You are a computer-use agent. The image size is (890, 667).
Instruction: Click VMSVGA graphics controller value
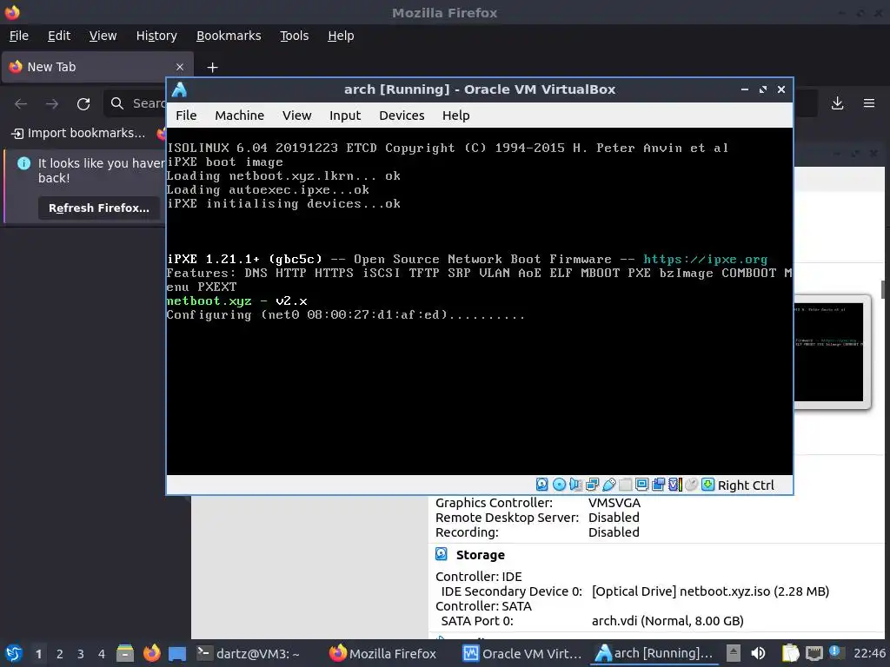[614, 503]
